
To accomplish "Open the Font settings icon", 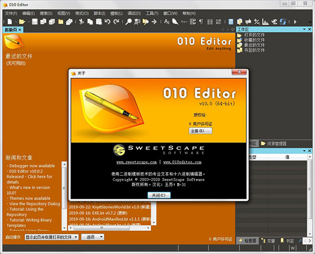I will (x=166, y=22).
